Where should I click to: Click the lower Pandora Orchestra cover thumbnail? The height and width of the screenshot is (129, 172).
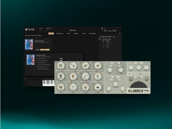click(x=30, y=60)
